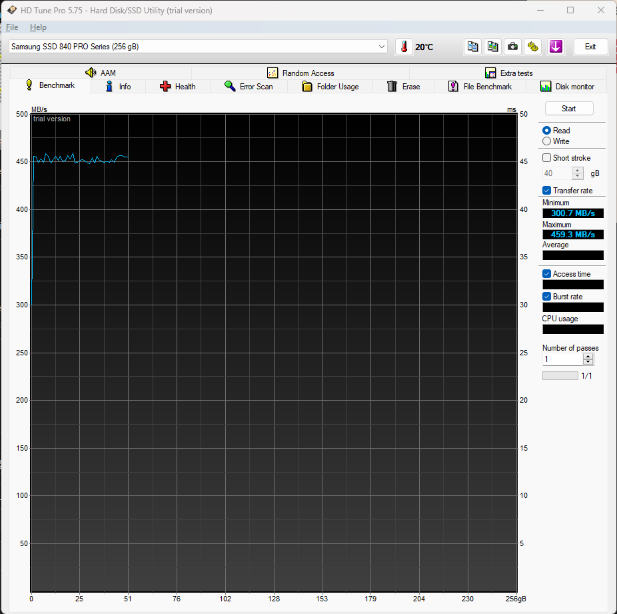617x614 pixels.
Task: Click the copy text to clipboard icon
Action: click(x=472, y=47)
